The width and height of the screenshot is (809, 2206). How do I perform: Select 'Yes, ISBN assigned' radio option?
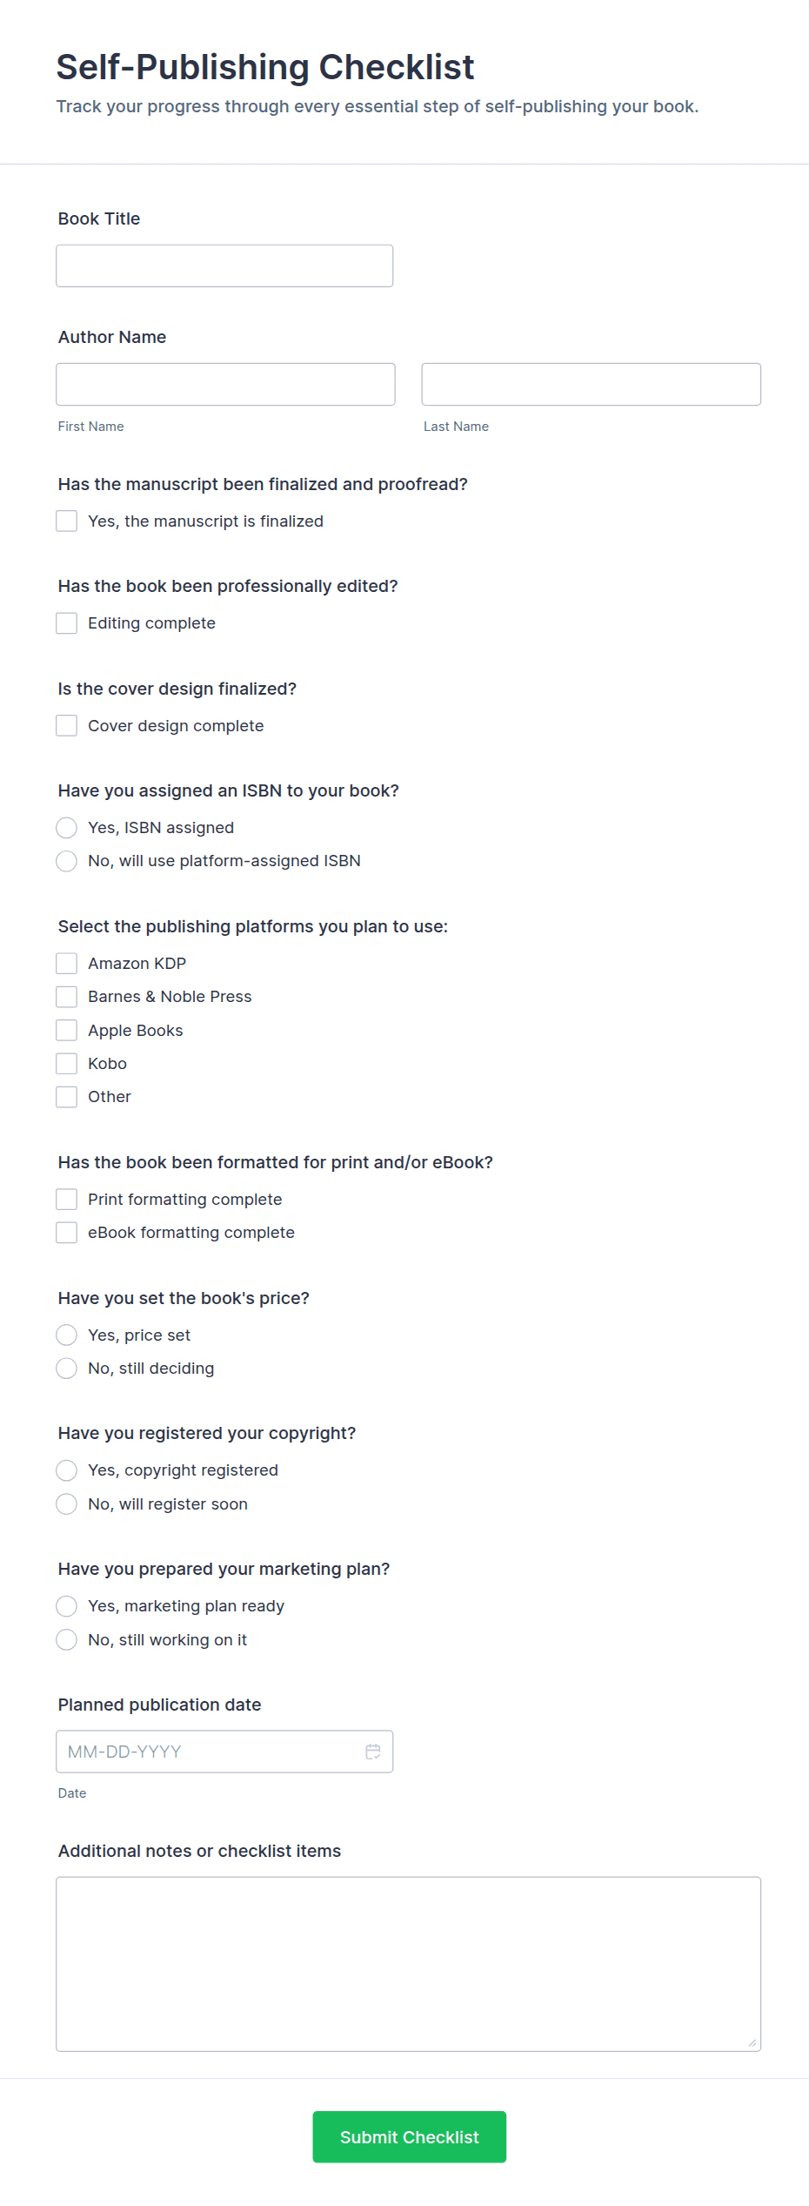(67, 827)
